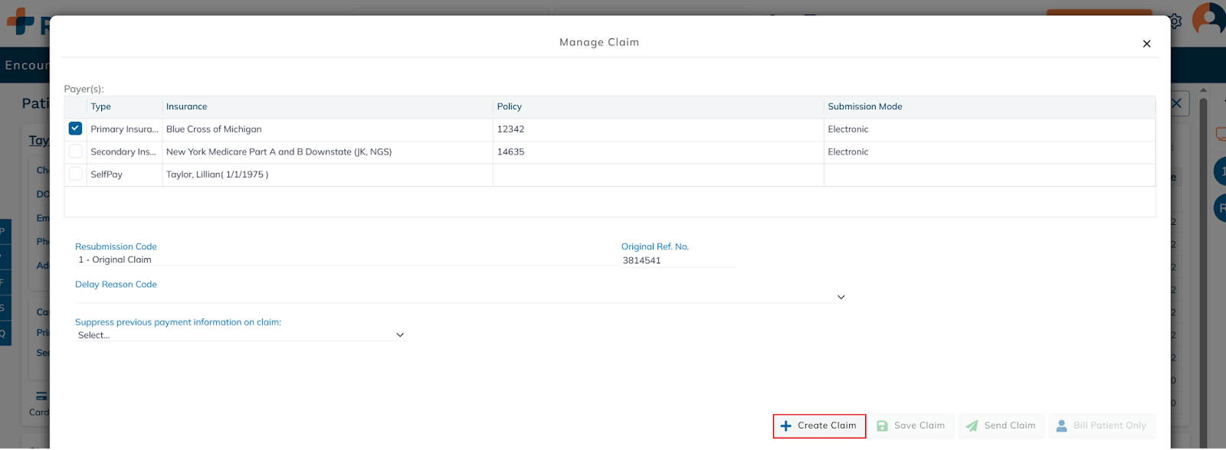Click the Bill Patient Only person icon

click(1061, 426)
